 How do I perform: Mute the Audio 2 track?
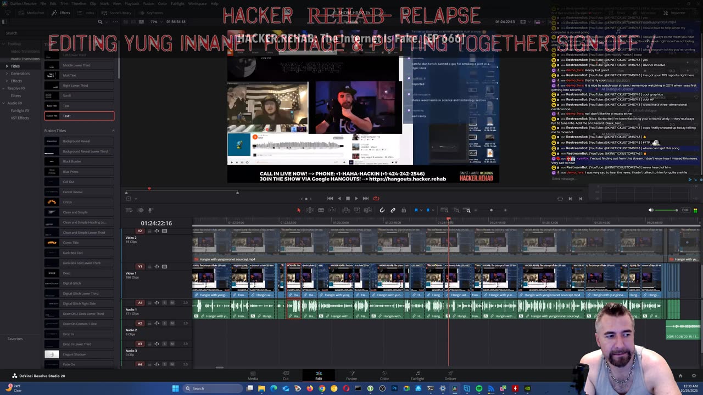pyautogui.click(x=172, y=323)
